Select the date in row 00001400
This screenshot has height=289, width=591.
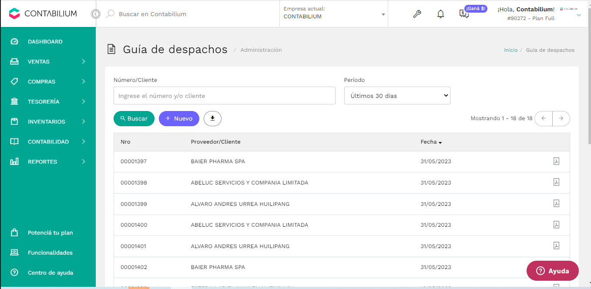coord(436,225)
